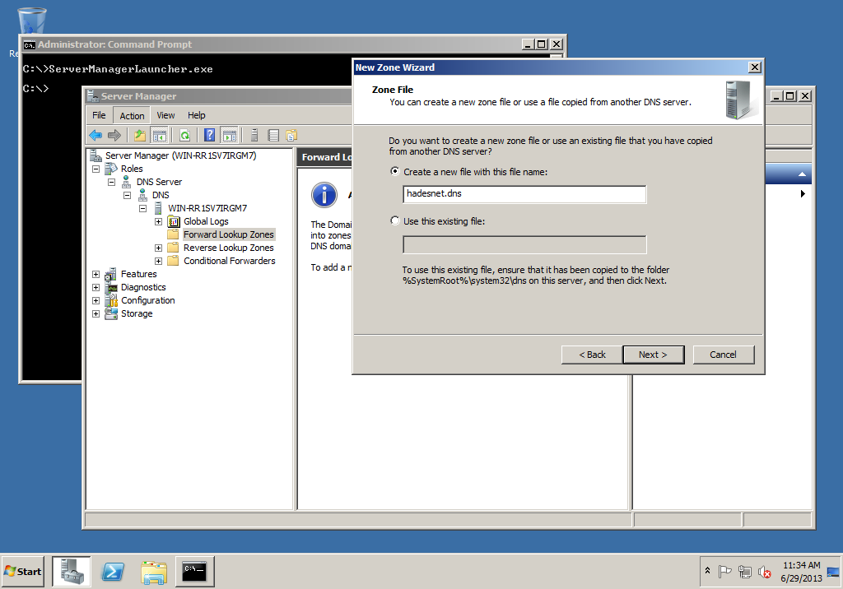Click Next in the New Zone Wizard
The width and height of the screenshot is (843, 589).
[x=653, y=355]
